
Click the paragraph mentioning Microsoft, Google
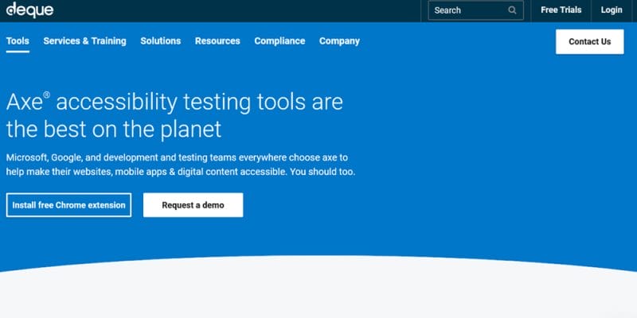coord(181,165)
